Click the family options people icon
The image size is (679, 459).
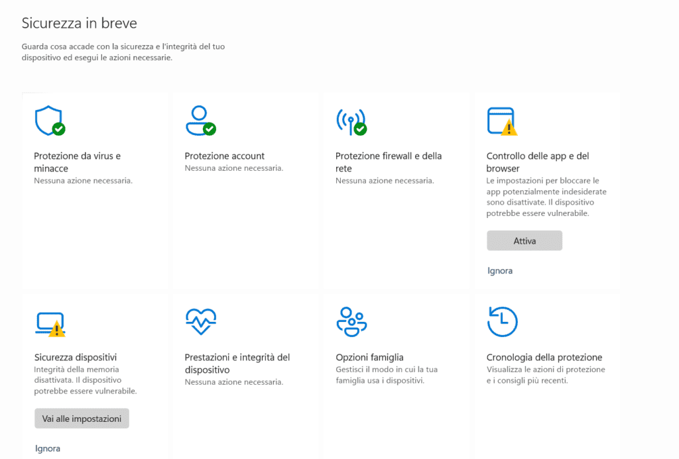351,322
